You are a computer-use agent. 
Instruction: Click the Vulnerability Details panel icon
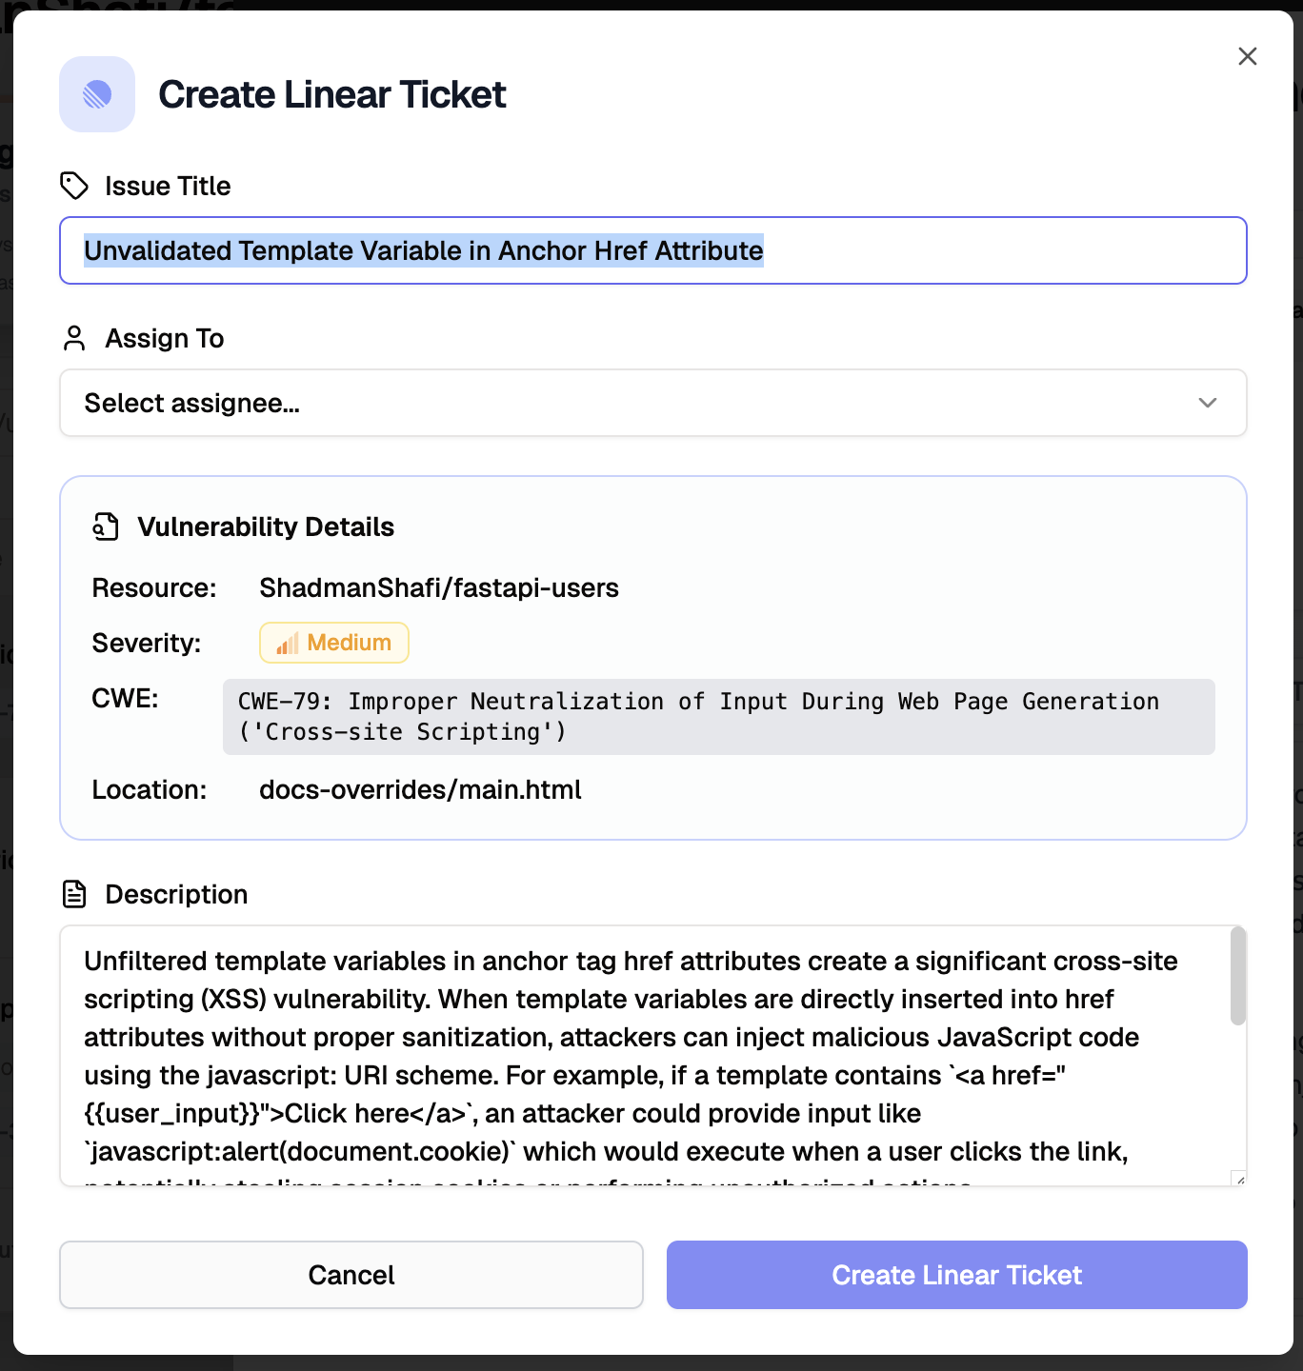[x=107, y=526]
